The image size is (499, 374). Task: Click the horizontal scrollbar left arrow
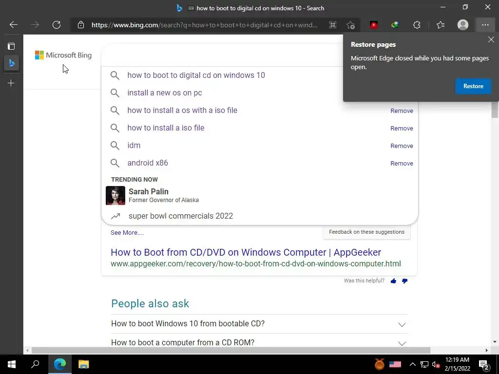(x=27, y=350)
